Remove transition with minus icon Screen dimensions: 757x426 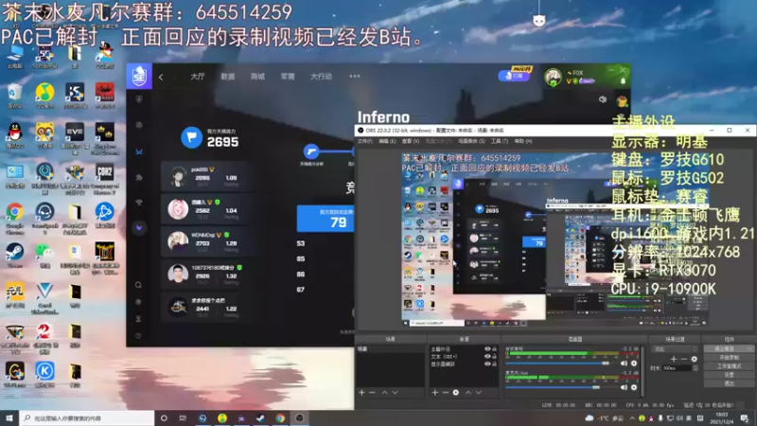[x=683, y=359]
